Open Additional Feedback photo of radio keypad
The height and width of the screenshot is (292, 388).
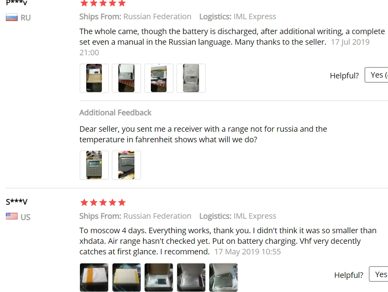(94, 165)
